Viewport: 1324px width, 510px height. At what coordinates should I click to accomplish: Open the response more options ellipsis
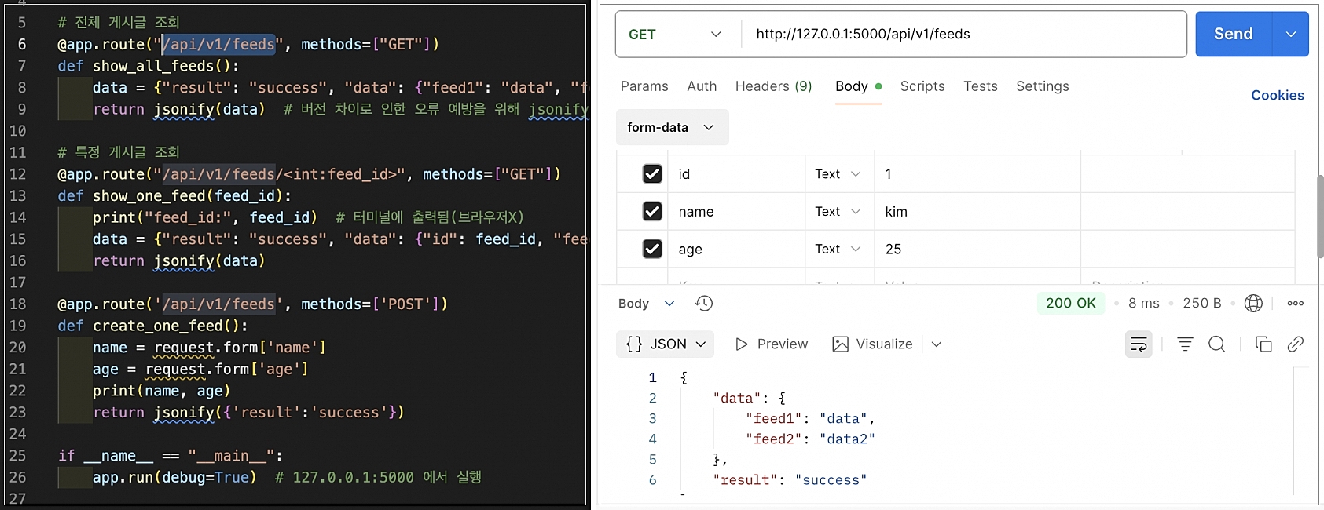(x=1296, y=303)
